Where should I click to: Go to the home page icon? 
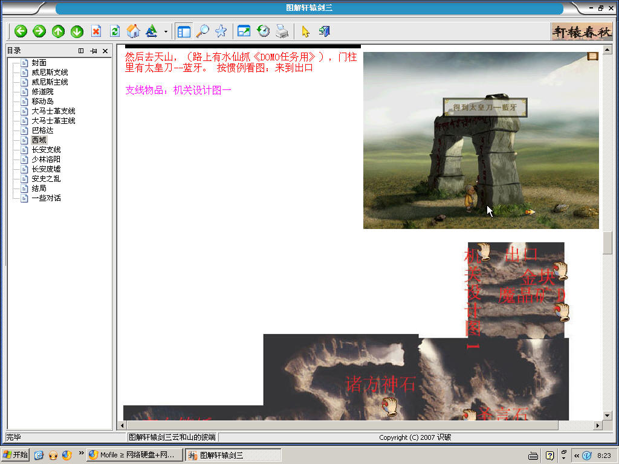click(133, 31)
